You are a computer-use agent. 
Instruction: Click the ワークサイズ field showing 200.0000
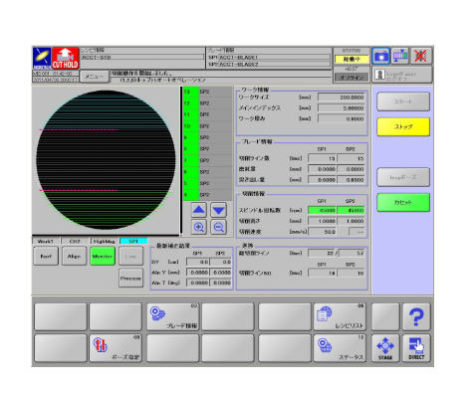point(342,98)
